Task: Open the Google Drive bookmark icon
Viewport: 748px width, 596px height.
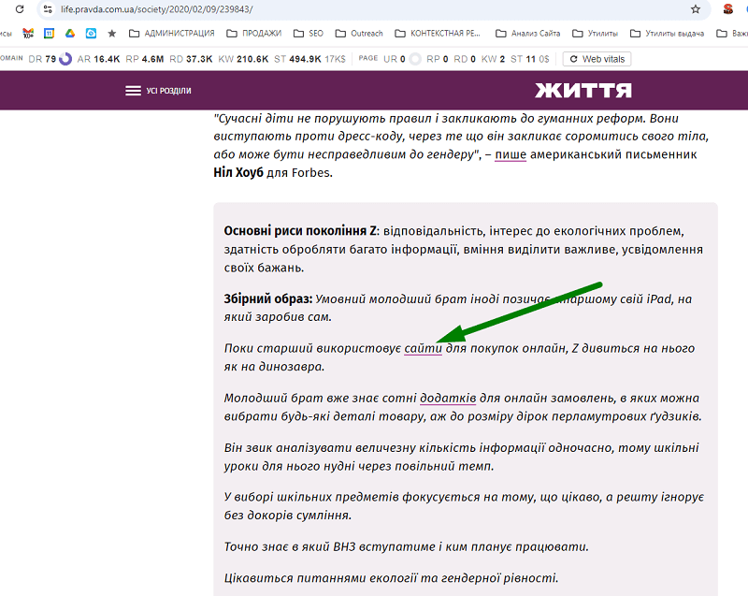Action: coord(70,33)
